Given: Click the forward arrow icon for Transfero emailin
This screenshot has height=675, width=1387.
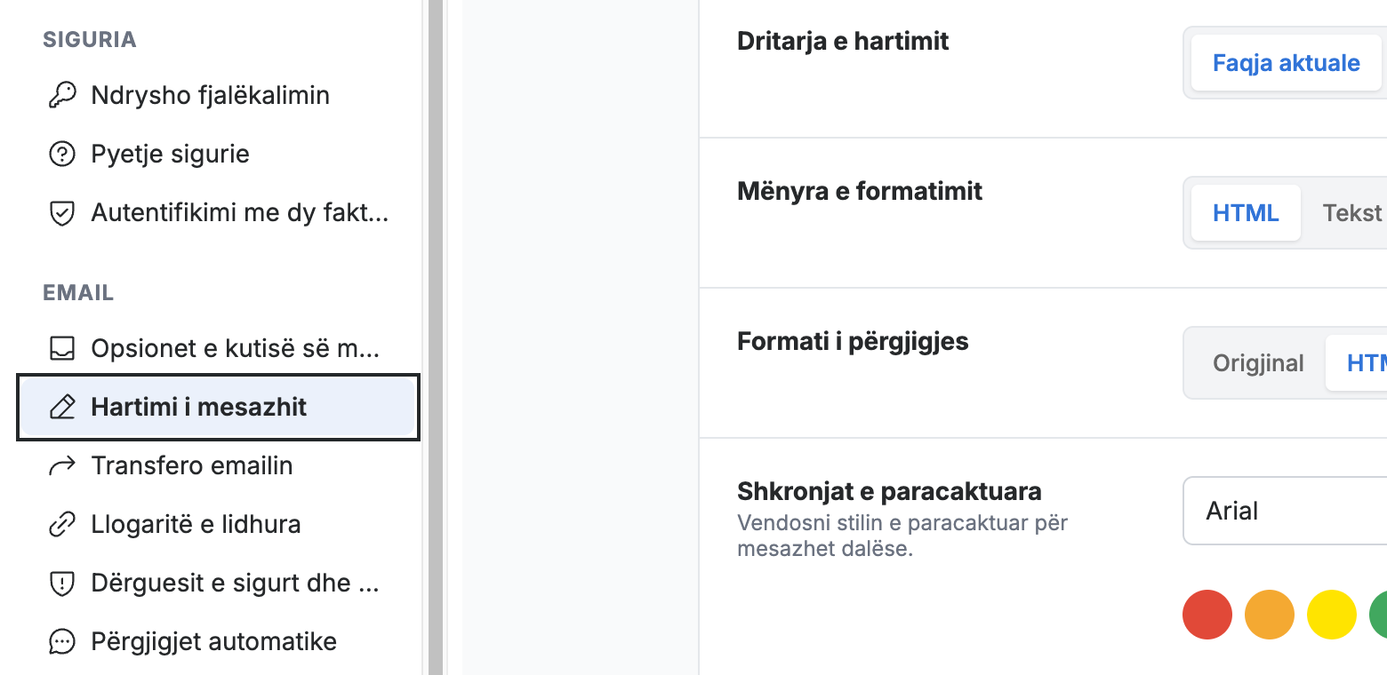Looking at the screenshot, I should tap(61, 465).
